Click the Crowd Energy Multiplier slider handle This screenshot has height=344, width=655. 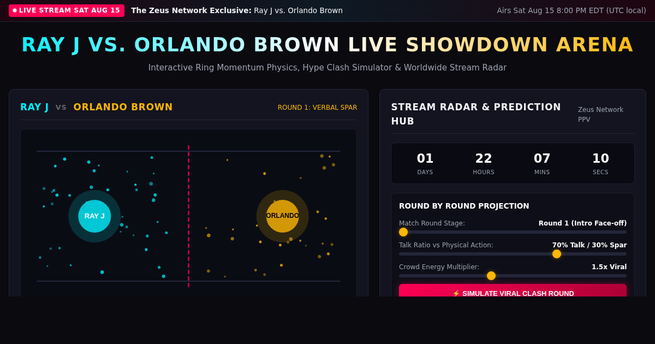(491, 276)
